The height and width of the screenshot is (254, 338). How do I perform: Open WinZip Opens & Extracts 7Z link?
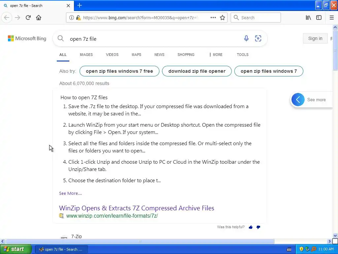click(137, 208)
